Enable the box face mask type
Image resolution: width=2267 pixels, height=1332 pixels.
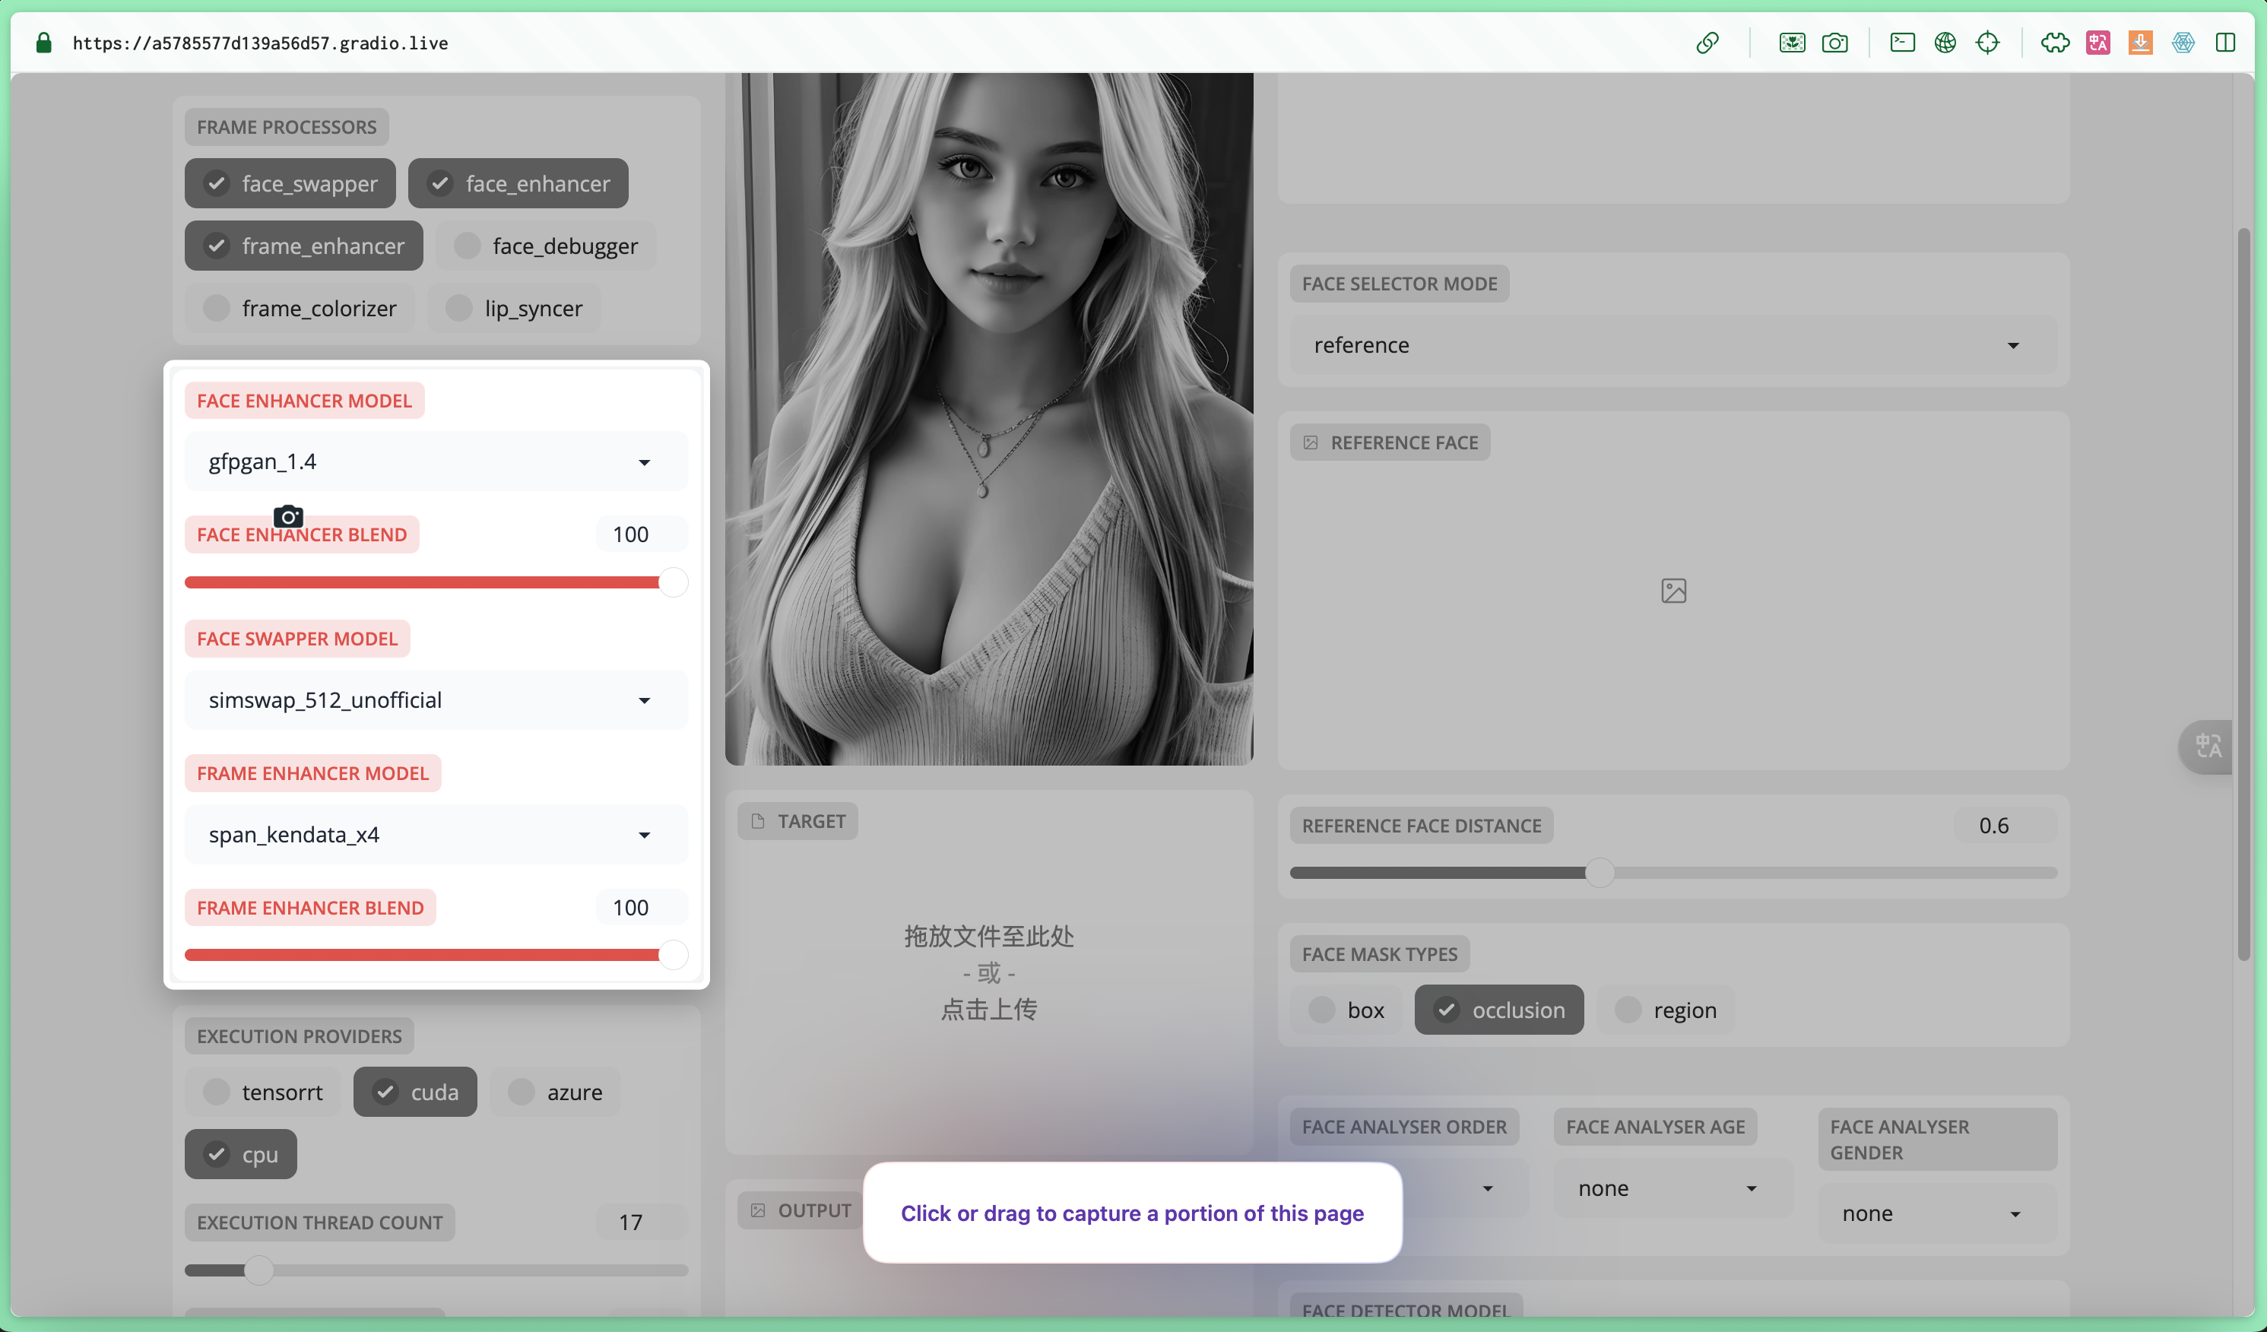pyautogui.click(x=1346, y=1010)
